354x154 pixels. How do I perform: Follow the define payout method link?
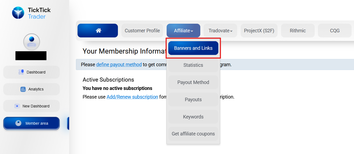(119, 65)
